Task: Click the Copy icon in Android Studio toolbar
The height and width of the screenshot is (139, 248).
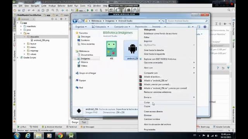Action: tap(43, 10)
